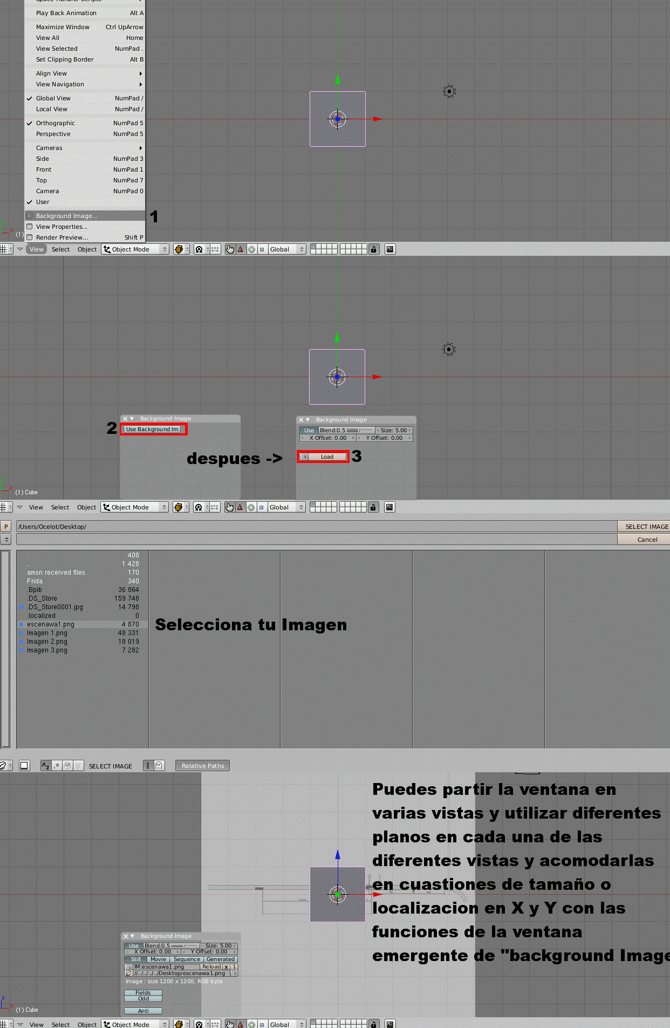The image size is (670, 1028).
Task: Enable the Odd toggle
Action: (x=143, y=998)
